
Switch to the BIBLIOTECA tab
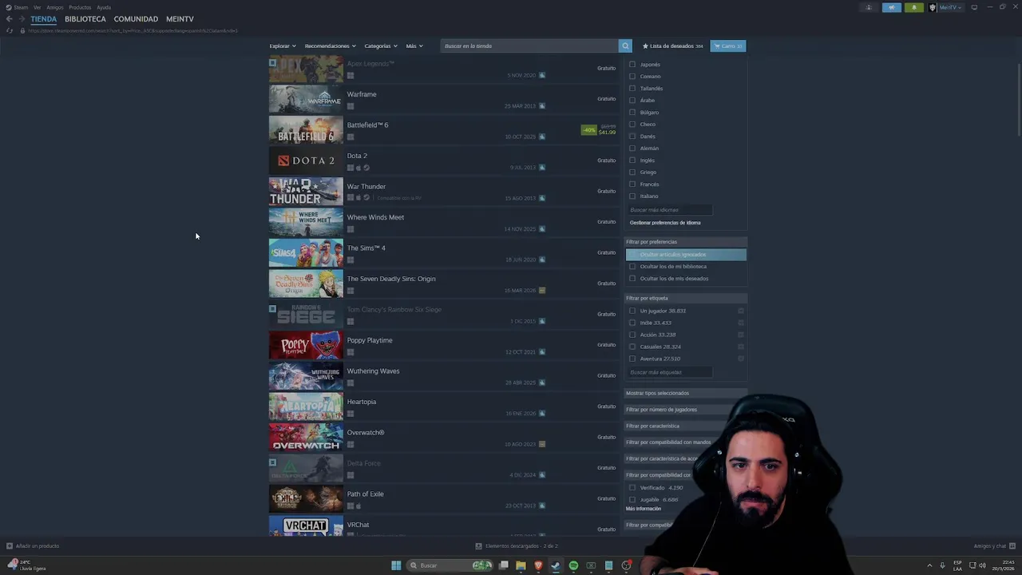[85, 18]
